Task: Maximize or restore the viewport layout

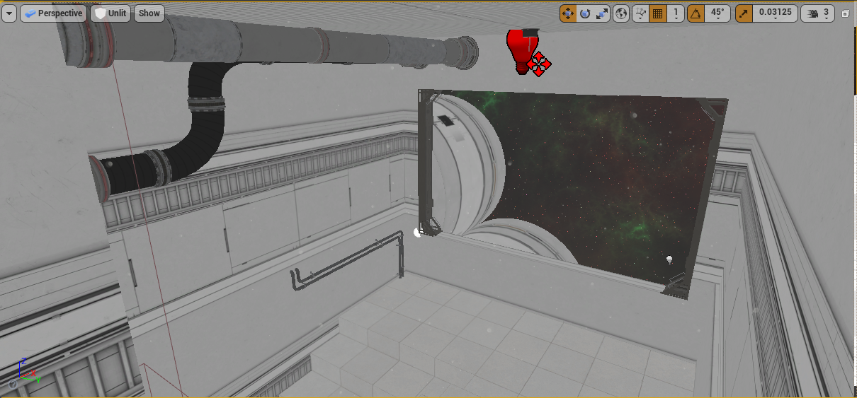Action: tap(846, 13)
